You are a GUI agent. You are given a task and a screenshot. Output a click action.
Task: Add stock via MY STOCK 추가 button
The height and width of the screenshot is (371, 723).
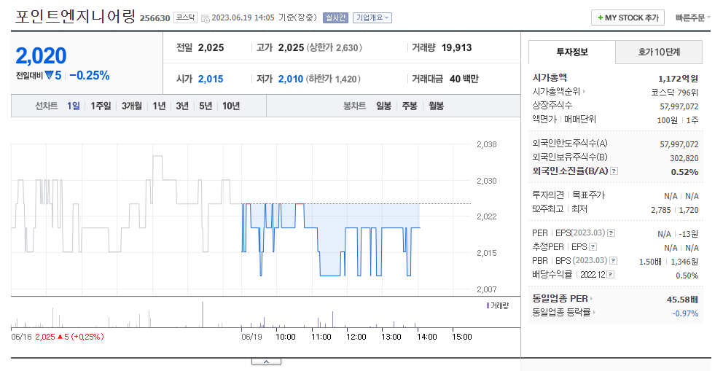[x=628, y=17]
